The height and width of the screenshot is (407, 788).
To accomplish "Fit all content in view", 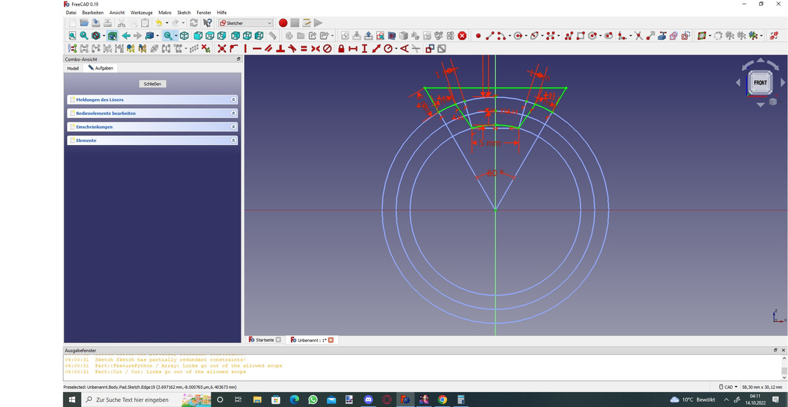I will point(72,36).
